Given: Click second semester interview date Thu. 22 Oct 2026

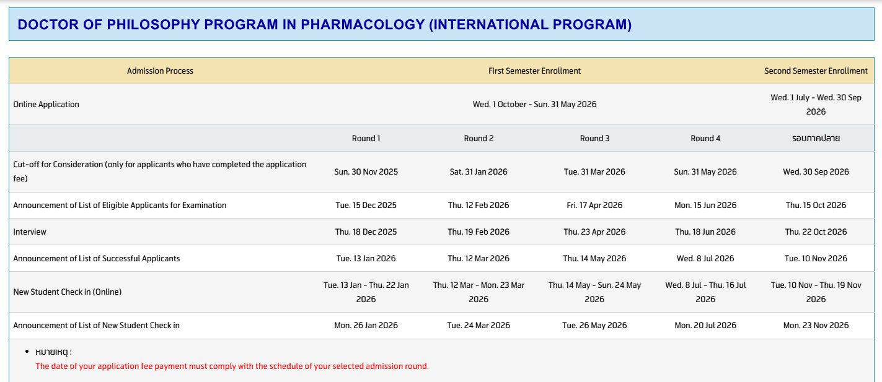Looking at the screenshot, I should coord(816,232).
